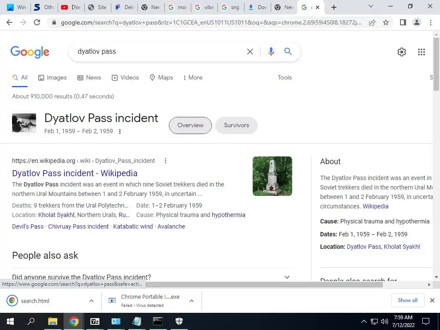Click the horizontal page scrollbar
This screenshot has height=330, width=440.
click(x=264, y=284)
